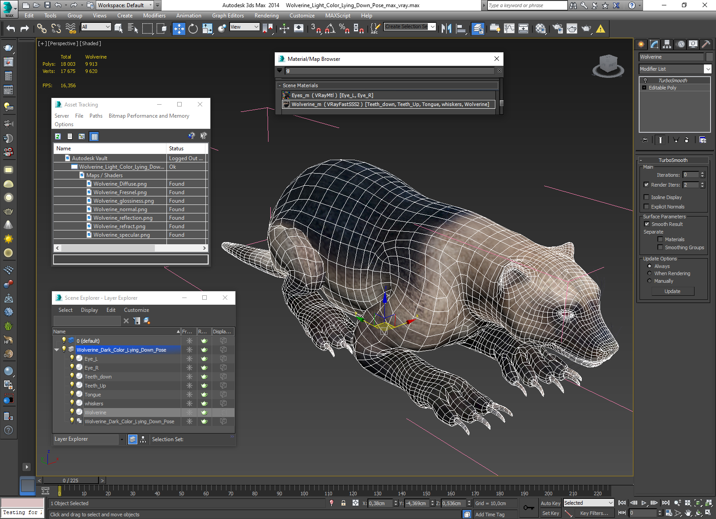This screenshot has width=716, height=519.
Task: Click Go to Start playback button
Action: pyautogui.click(x=622, y=503)
